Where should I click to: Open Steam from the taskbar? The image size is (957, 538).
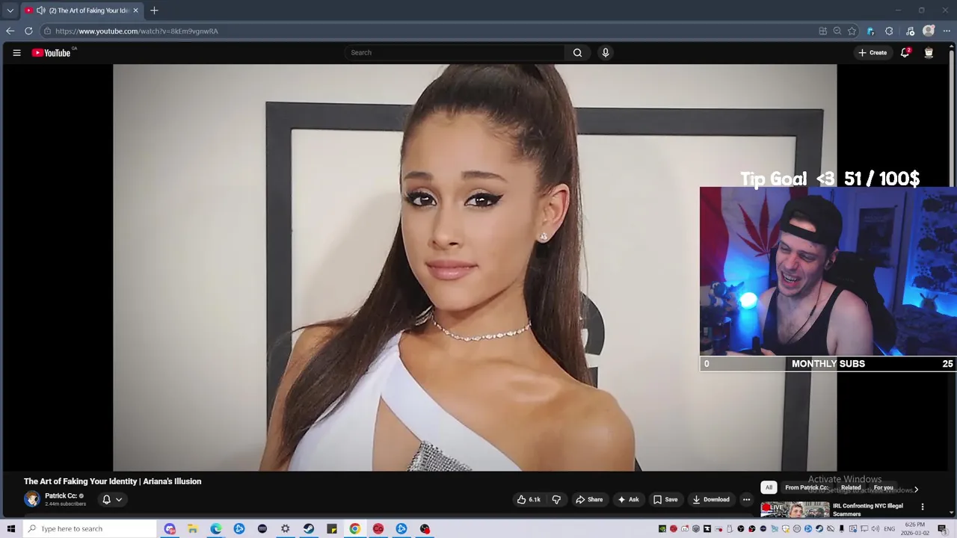point(308,529)
